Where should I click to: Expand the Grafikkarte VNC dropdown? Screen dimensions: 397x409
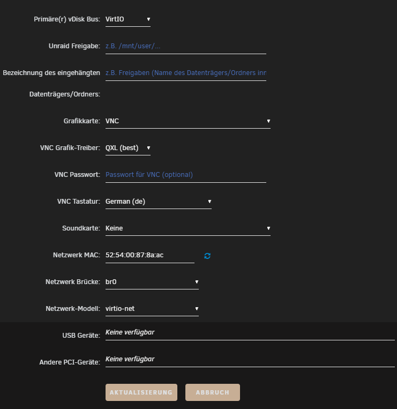pos(188,121)
